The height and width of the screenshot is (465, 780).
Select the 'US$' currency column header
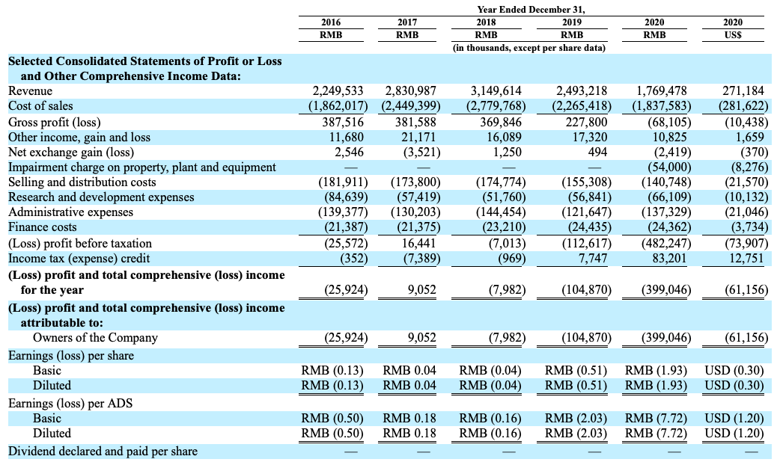coord(733,34)
